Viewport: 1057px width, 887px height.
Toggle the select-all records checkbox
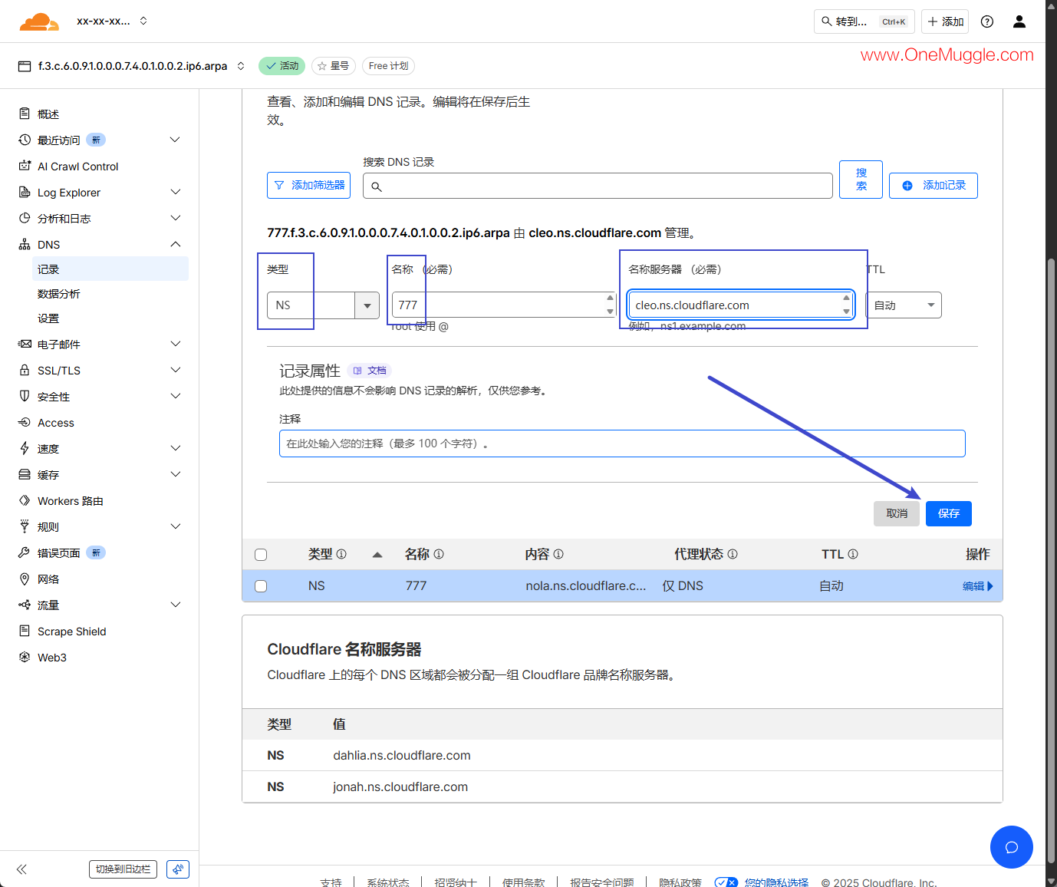coord(261,555)
